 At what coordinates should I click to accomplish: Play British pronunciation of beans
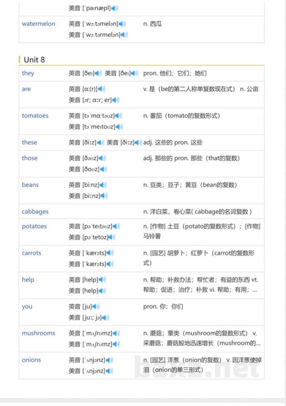click(103, 185)
